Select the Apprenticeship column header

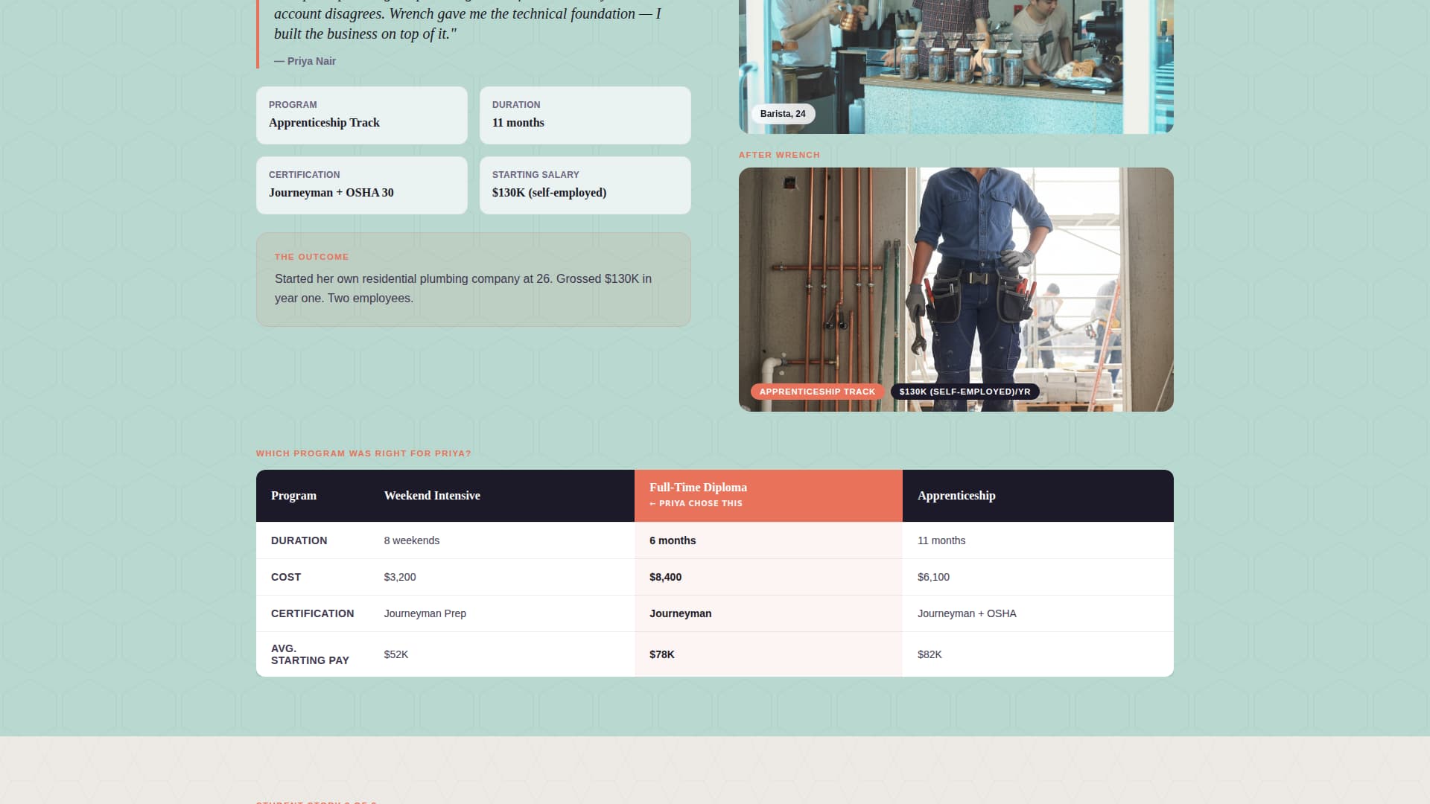(x=1038, y=496)
